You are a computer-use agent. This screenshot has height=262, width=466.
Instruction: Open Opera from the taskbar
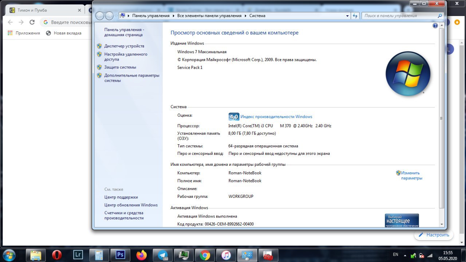tap(57, 255)
